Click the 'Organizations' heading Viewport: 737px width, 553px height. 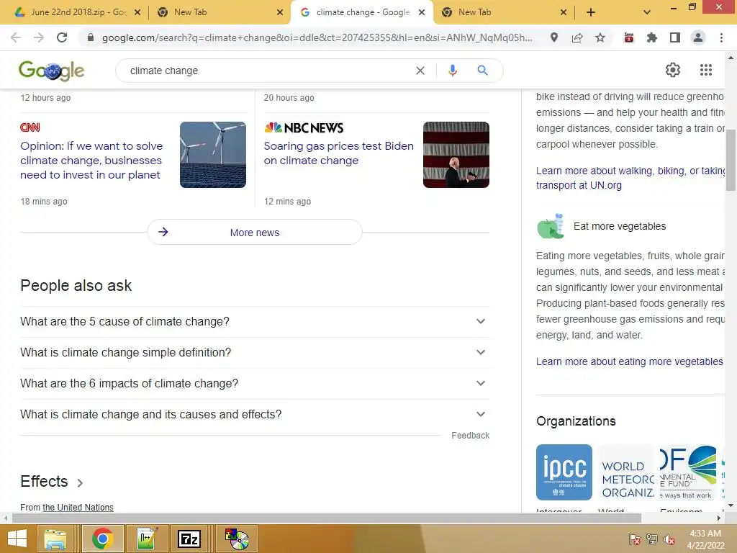click(x=576, y=421)
